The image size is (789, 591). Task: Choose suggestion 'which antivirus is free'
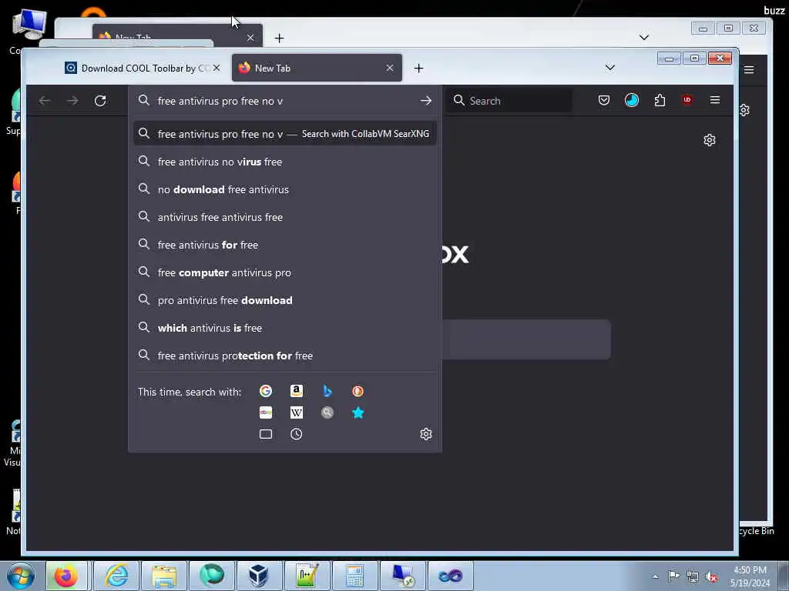tap(285, 328)
